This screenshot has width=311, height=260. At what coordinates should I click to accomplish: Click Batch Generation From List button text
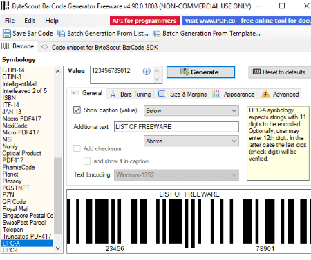(x=108, y=34)
